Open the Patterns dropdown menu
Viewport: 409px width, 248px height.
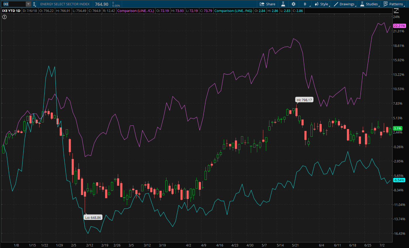tap(394, 4)
